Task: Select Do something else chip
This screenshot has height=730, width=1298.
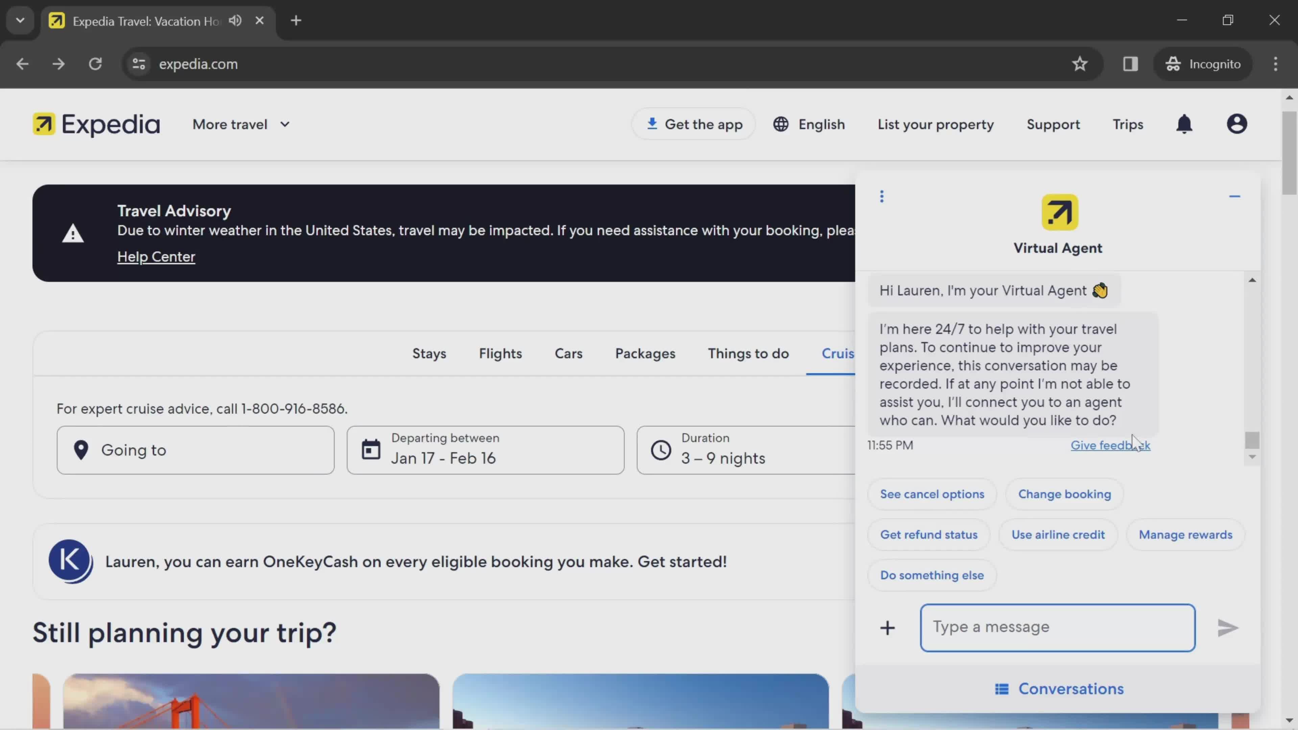Action: [932, 575]
